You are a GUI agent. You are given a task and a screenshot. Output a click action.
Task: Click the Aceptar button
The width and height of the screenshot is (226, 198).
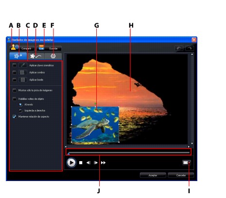click(153, 175)
